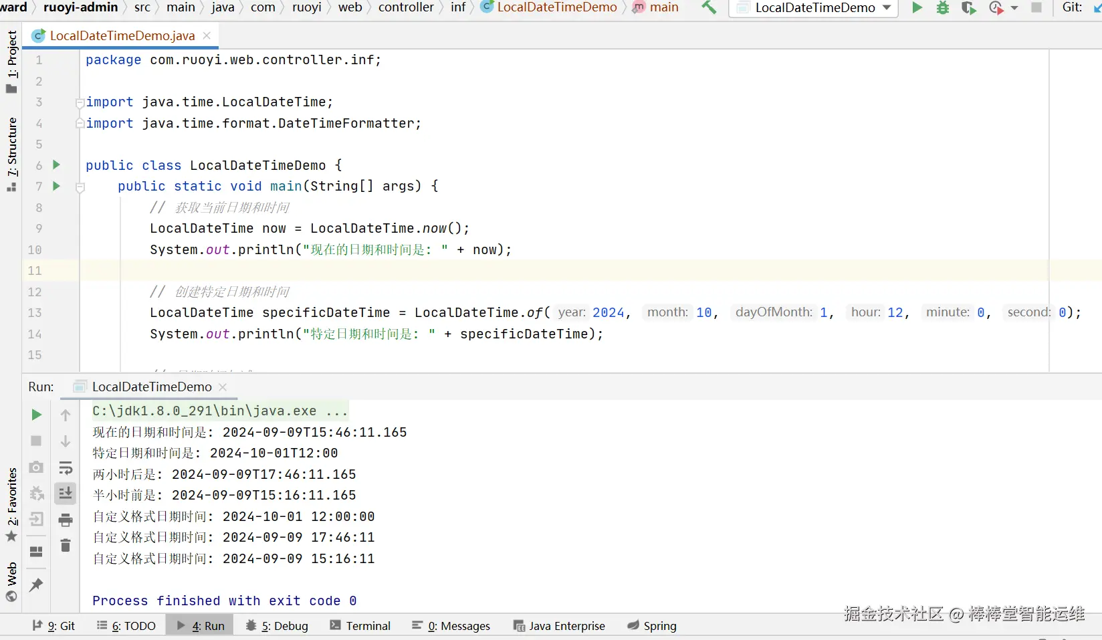This screenshot has width=1102, height=640.
Task: Pin the Run tab with pin icon
Action: (36, 584)
